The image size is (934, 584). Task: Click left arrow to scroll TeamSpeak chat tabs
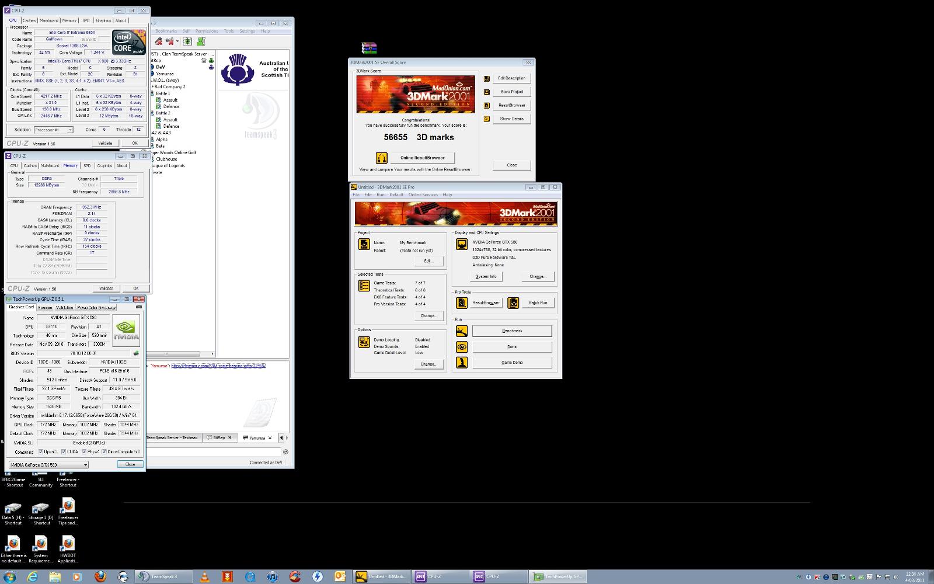[x=281, y=437]
